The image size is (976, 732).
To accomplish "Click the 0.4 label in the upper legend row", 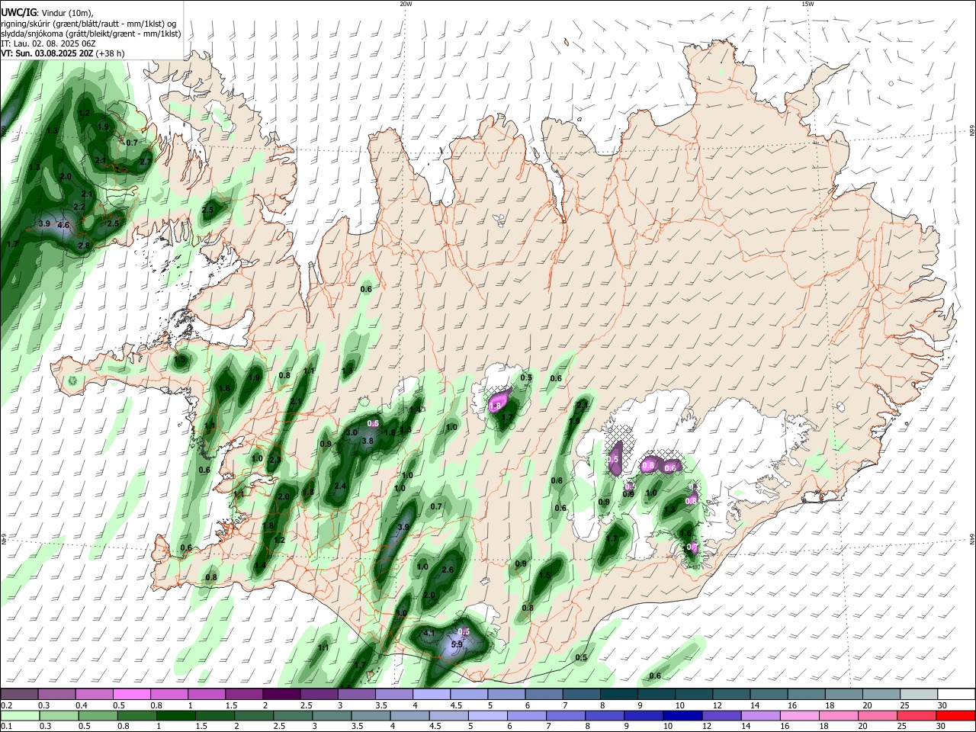I will point(82,705).
